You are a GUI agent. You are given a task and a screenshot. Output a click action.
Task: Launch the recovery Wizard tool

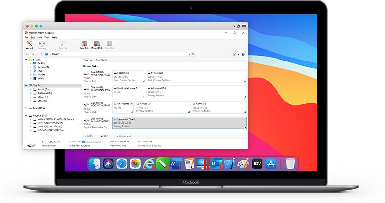pos(29,45)
